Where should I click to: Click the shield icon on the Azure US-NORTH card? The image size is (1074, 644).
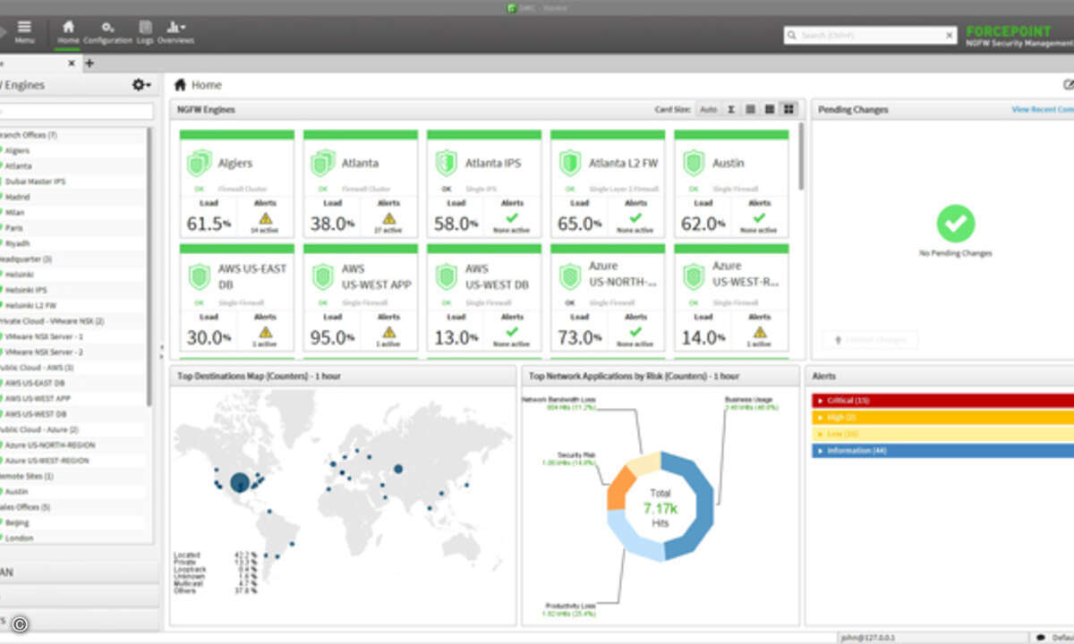click(569, 276)
